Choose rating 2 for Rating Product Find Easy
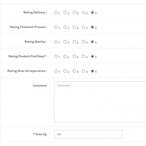Image resolution: width=146 pixels, height=146 pixels. pyautogui.click(x=65, y=56)
